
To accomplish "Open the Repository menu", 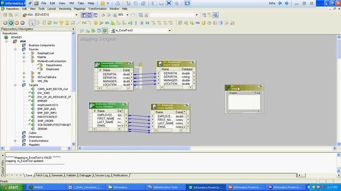I will pyautogui.click(x=13, y=8).
